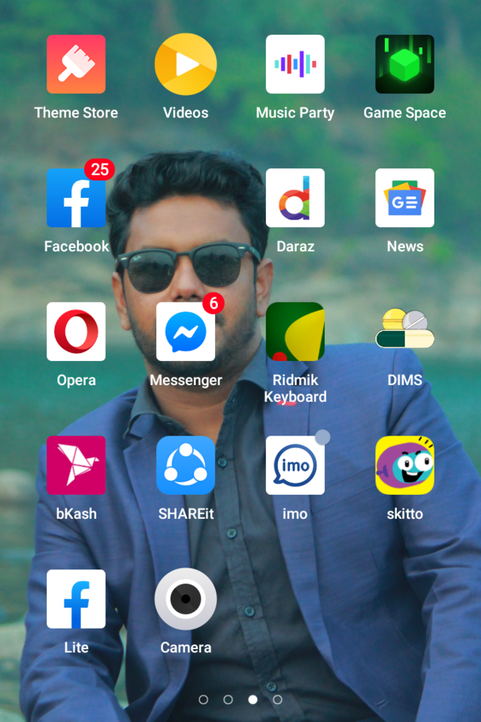Launch the Videos app
481x722 pixels.
(186, 65)
